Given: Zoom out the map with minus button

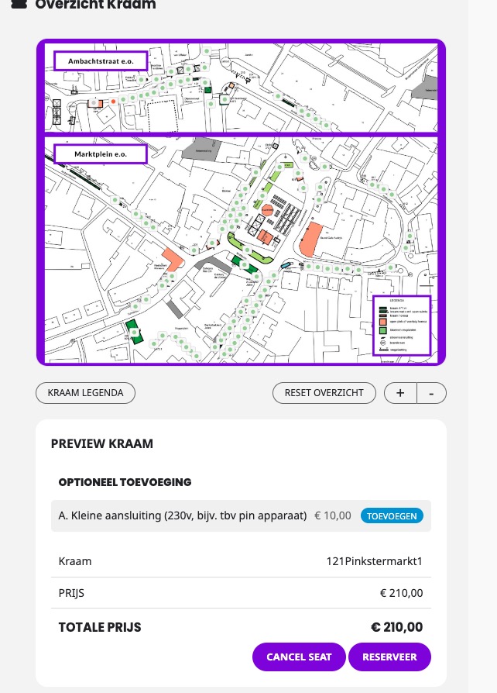Looking at the screenshot, I should 431,393.
